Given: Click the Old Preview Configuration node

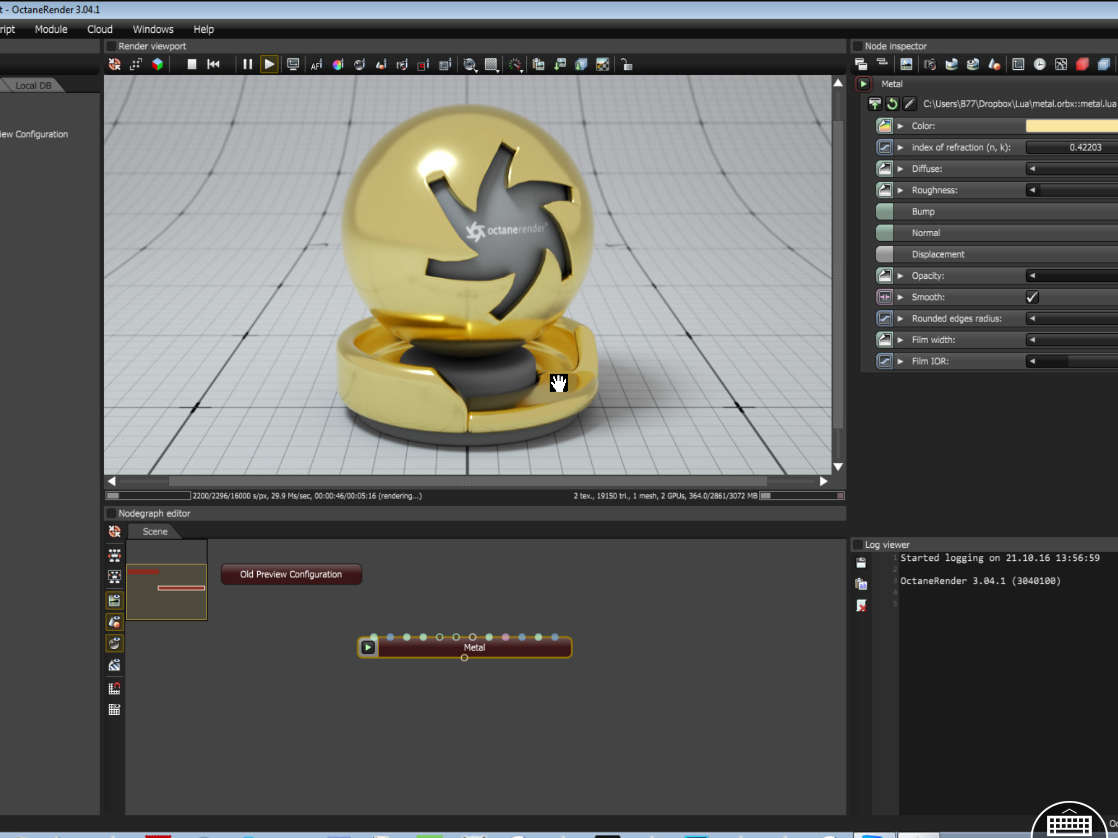Looking at the screenshot, I should (x=291, y=574).
